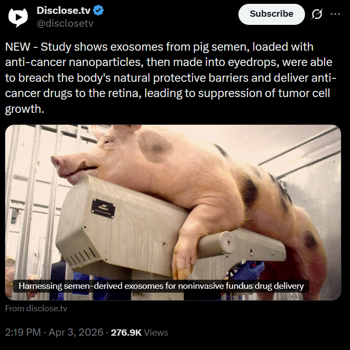Screen dimensions: 350x350
Task: Click the 2:19 PM timestamp
Action: tap(23, 332)
